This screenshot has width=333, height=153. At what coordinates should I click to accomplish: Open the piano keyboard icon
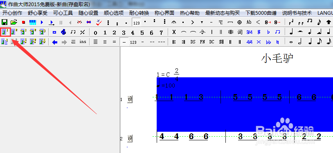point(33,22)
